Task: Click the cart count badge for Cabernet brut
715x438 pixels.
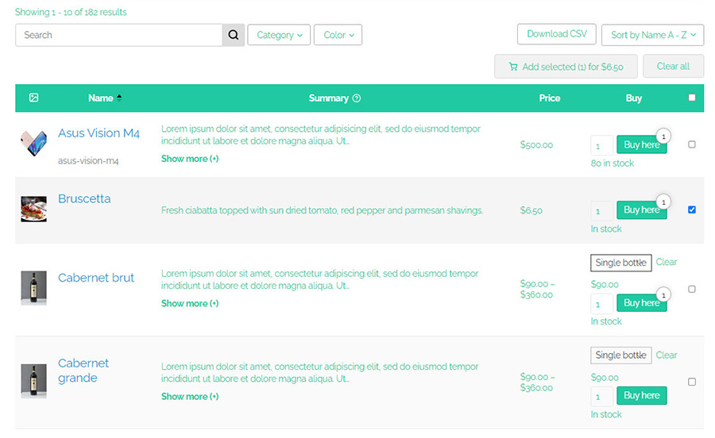Action: tap(663, 295)
